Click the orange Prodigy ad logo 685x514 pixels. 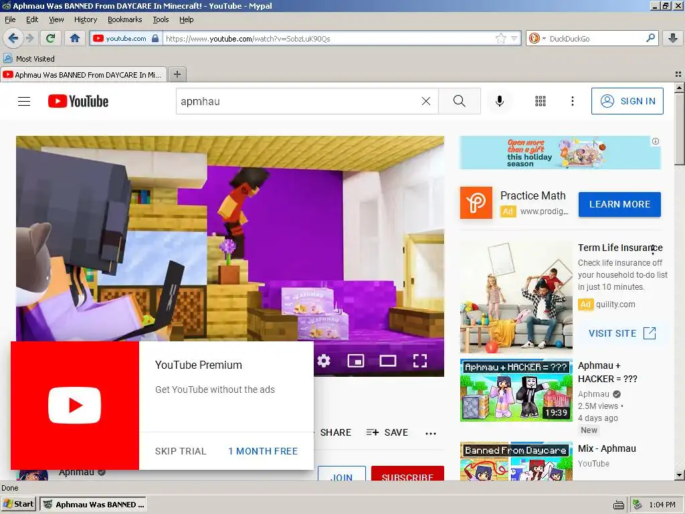click(476, 203)
